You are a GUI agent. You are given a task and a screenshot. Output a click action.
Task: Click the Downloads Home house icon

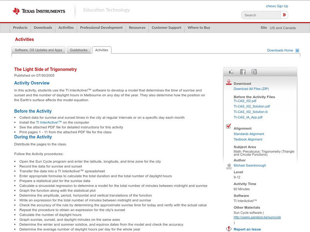pyautogui.click(x=297, y=50)
